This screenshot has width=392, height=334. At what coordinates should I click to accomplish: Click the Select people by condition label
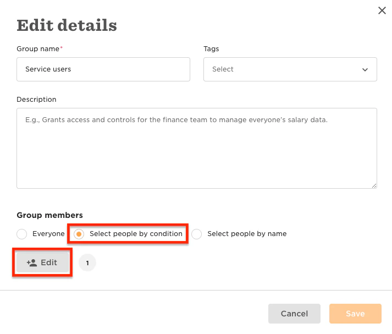click(136, 234)
